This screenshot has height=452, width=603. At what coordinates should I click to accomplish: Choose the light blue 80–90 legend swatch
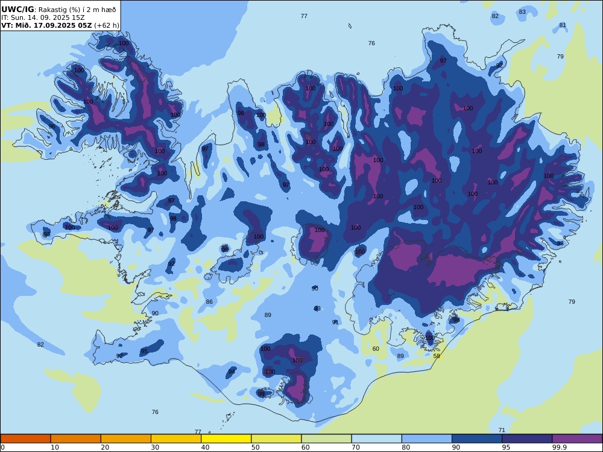point(427,439)
